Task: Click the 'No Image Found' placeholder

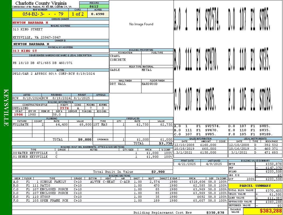Action: pos(141,24)
